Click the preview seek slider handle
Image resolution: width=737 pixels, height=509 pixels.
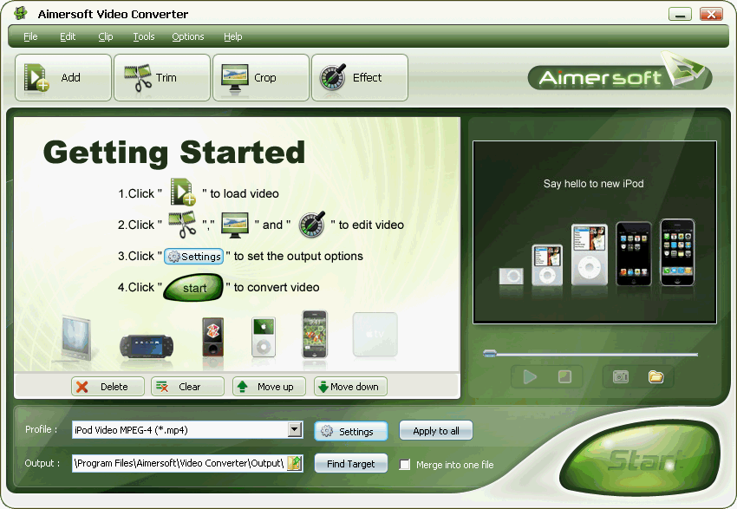490,354
